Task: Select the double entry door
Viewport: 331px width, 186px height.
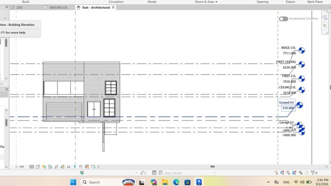Action: pyautogui.click(x=94, y=109)
